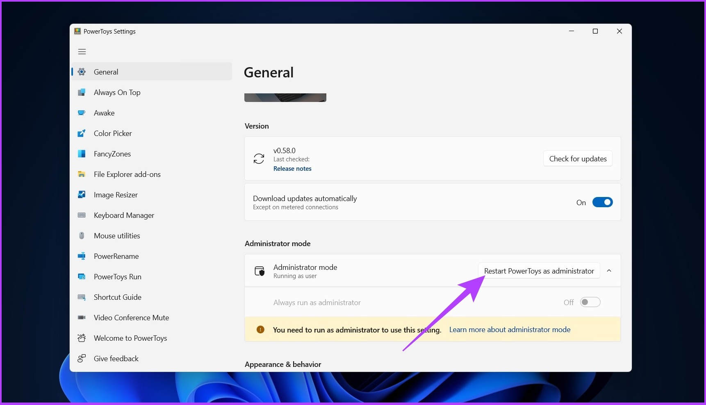This screenshot has height=405, width=706.
Task: Click the Administrator mode shield icon
Action: pyautogui.click(x=260, y=271)
